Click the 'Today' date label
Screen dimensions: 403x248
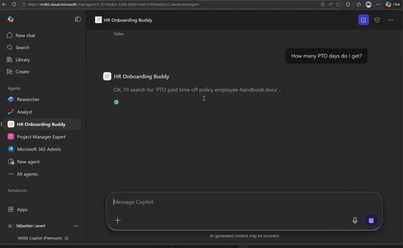click(x=118, y=34)
